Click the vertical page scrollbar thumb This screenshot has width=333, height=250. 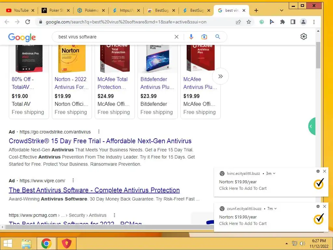[x=318, y=55]
